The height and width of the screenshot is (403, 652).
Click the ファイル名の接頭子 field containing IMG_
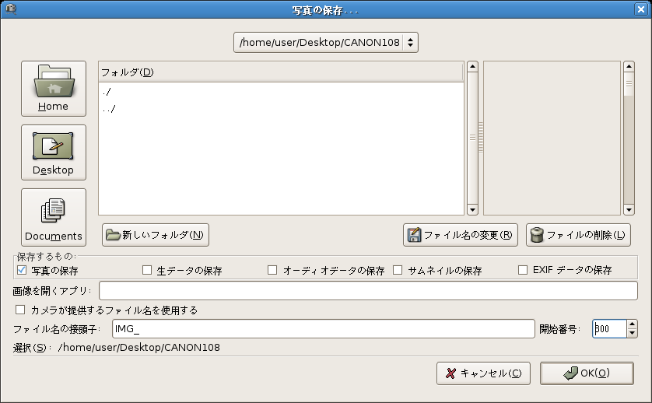(x=323, y=329)
